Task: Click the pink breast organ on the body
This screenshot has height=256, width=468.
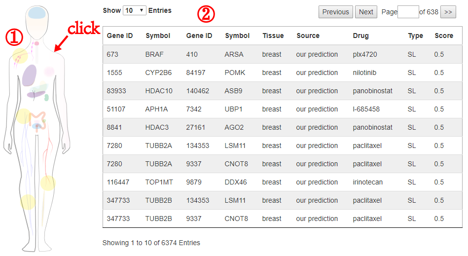Action: click(49, 72)
